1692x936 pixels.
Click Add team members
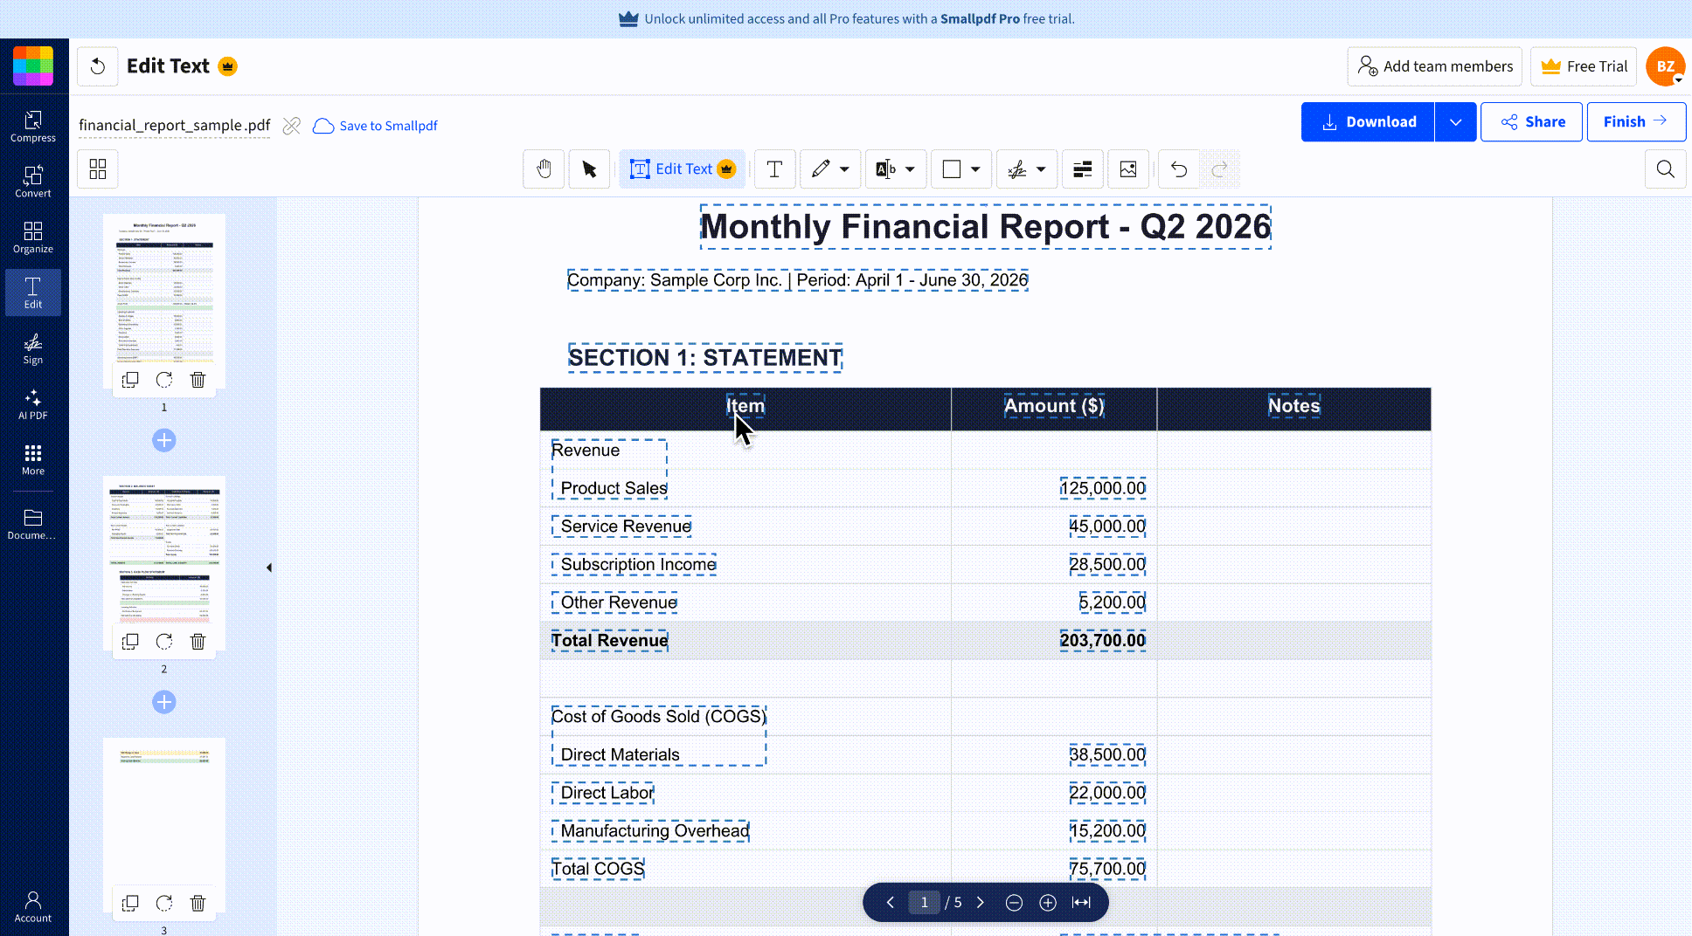1435,66
